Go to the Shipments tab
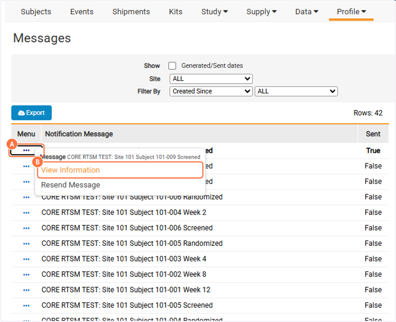This screenshot has height=322, width=396. pyautogui.click(x=131, y=12)
